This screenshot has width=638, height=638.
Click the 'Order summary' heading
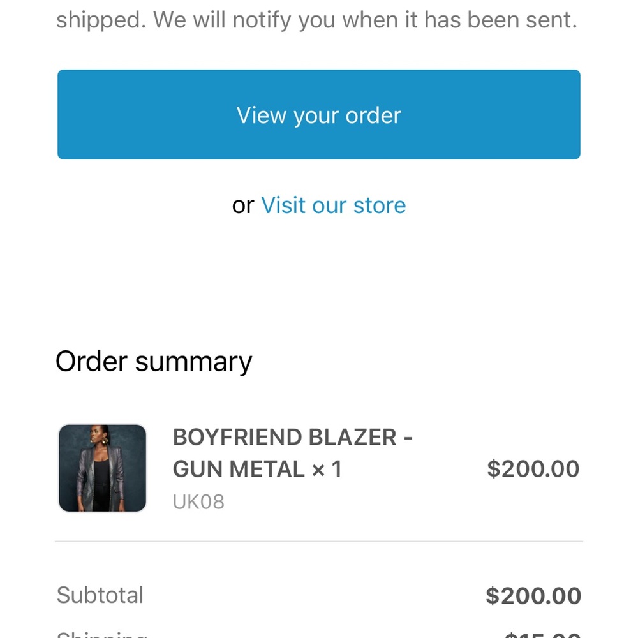pos(154,360)
